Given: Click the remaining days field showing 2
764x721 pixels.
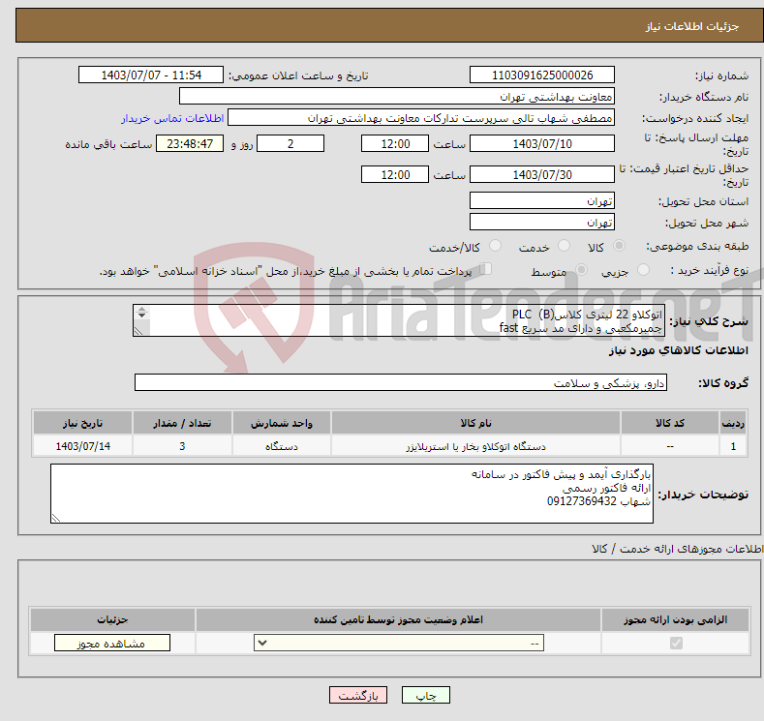Looking at the screenshot, I should click(x=290, y=143).
